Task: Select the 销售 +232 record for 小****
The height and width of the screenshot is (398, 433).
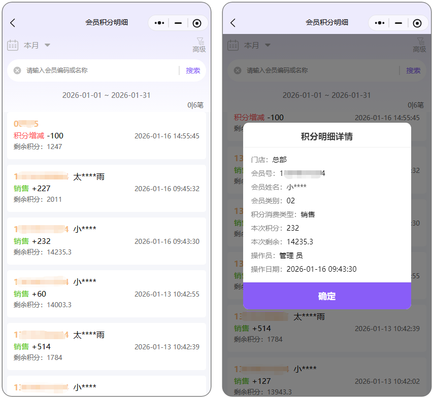Action: coord(106,241)
